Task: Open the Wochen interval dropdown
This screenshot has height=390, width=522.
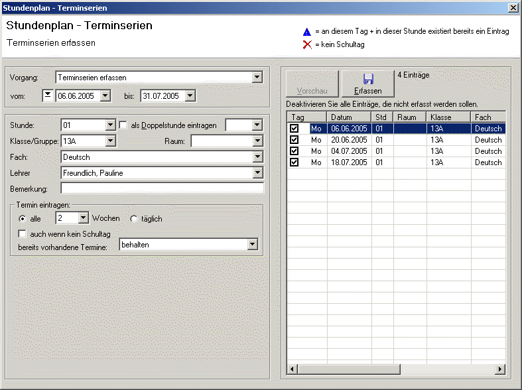Action: pos(83,218)
